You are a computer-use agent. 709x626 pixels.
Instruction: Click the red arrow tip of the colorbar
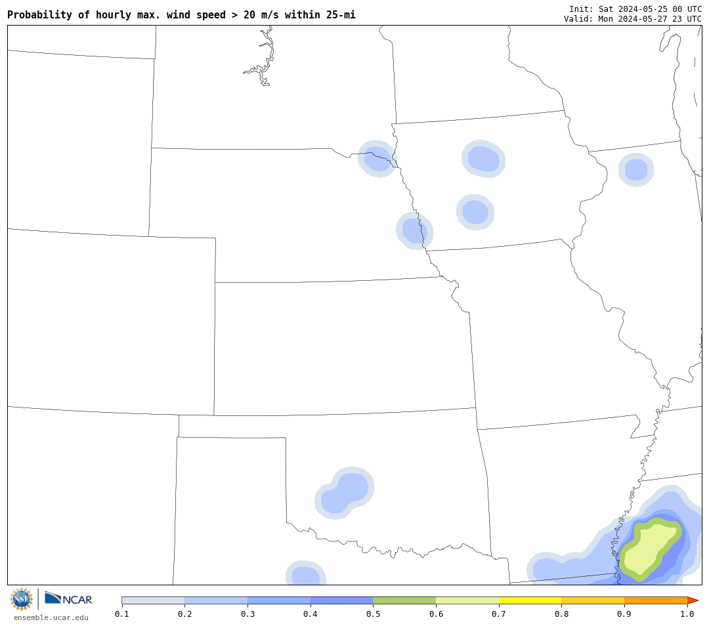[693, 600]
